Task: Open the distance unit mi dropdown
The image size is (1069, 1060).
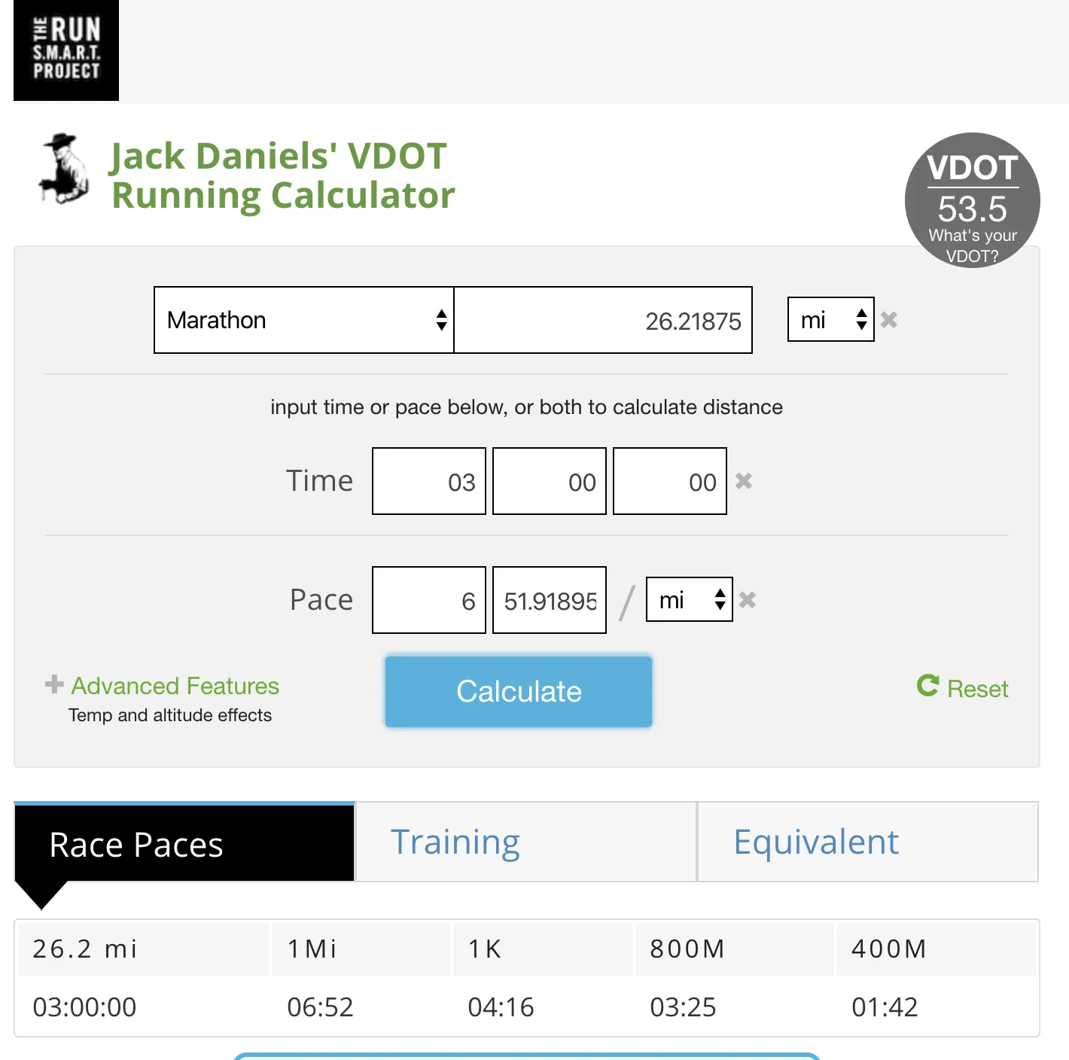Action: point(830,320)
